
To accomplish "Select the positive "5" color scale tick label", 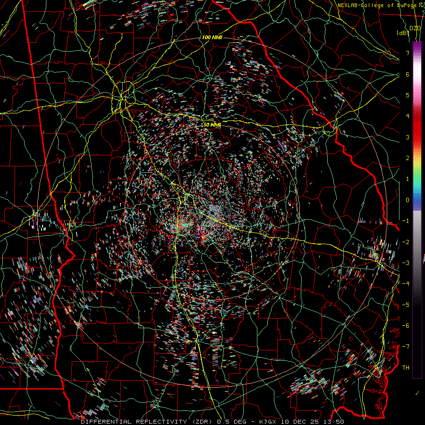I will 408,95.
